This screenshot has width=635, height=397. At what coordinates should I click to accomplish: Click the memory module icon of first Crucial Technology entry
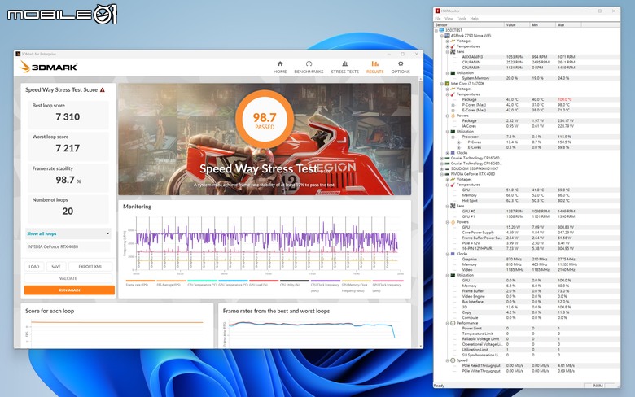coord(447,159)
